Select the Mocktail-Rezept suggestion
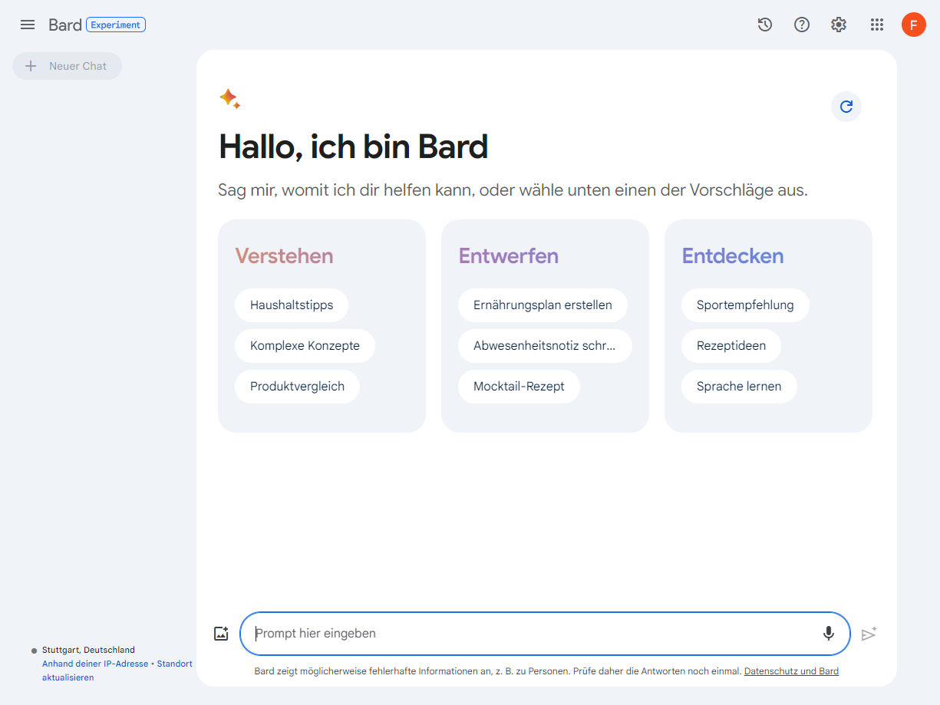940x705 pixels. (x=519, y=386)
